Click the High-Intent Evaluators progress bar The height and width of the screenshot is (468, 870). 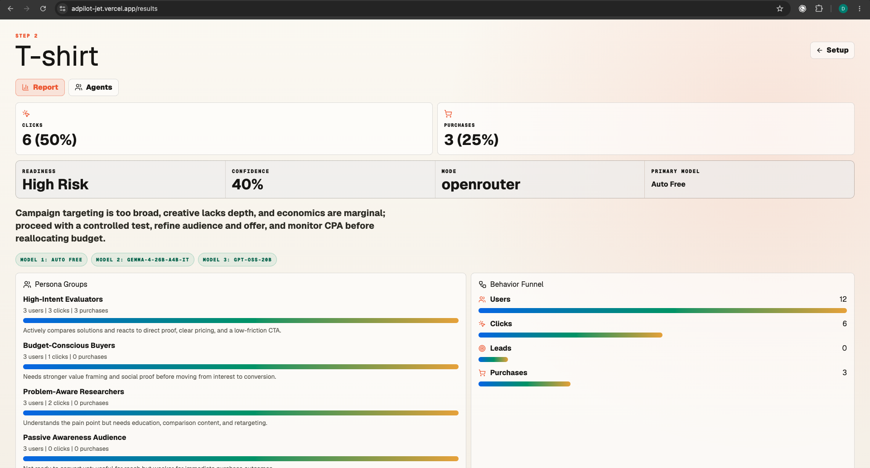[241, 320]
